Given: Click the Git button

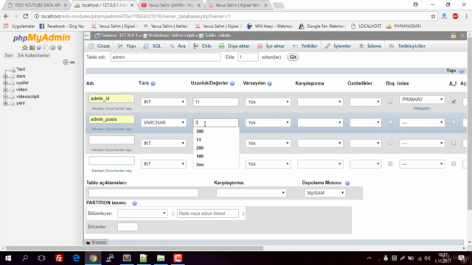Looking at the screenshot, I should [x=293, y=57].
